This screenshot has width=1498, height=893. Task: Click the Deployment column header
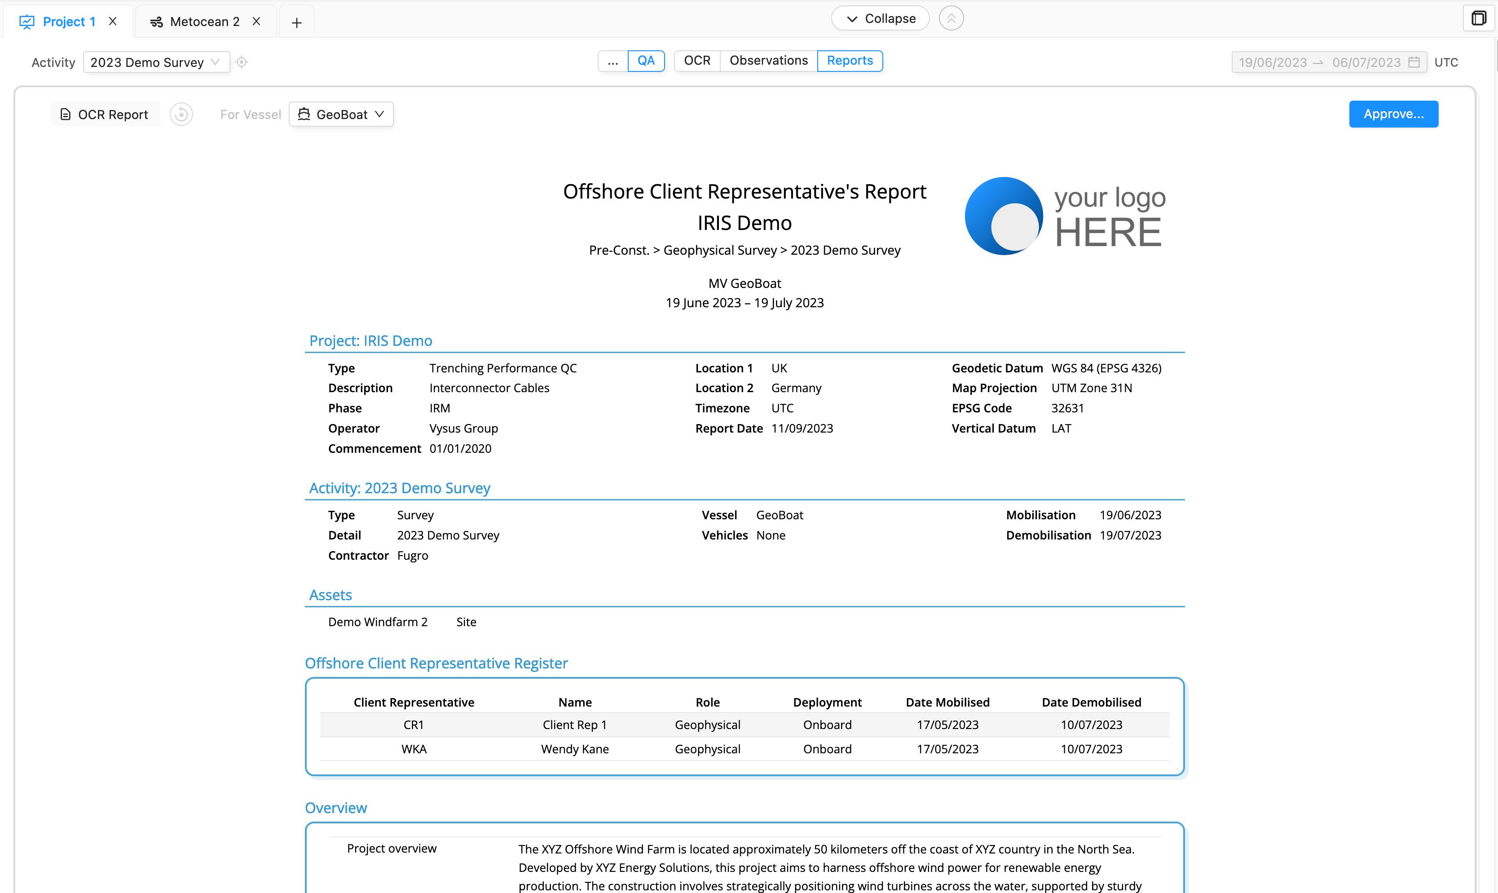[828, 702]
